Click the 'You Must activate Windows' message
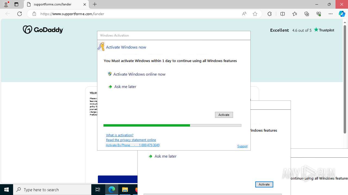This screenshot has height=195, width=348. pyautogui.click(x=170, y=61)
